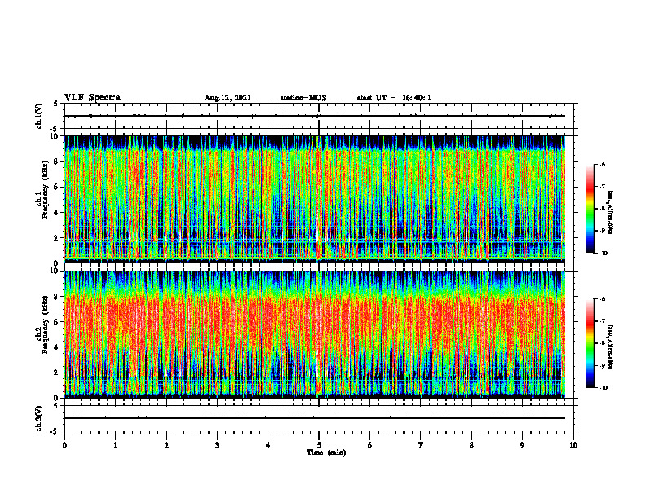This screenshot has height=499, width=646.
Task: Click the "-10" label on ch.2 color scale
Action: (x=603, y=387)
